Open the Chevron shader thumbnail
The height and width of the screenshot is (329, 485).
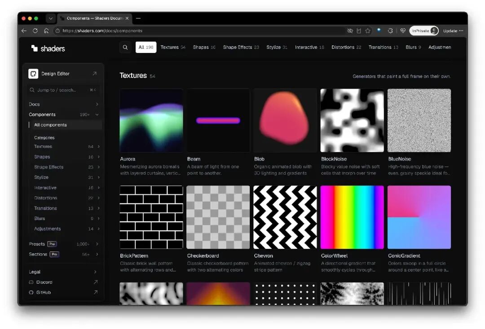point(285,217)
